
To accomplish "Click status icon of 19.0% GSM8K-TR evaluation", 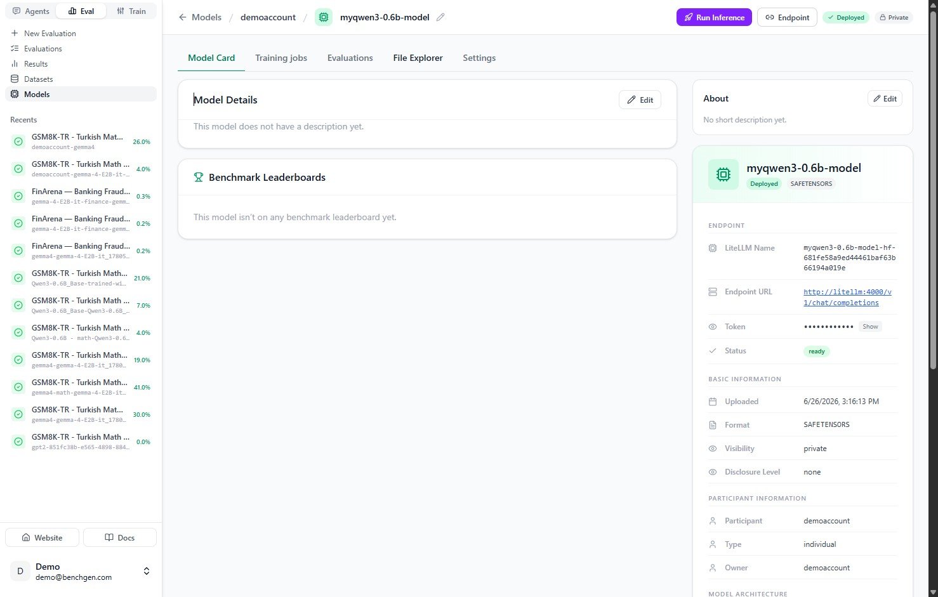I will [18, 360].
